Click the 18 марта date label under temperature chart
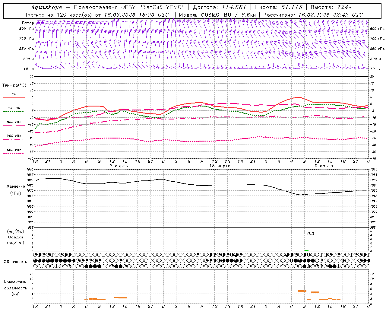 point(220,166)
